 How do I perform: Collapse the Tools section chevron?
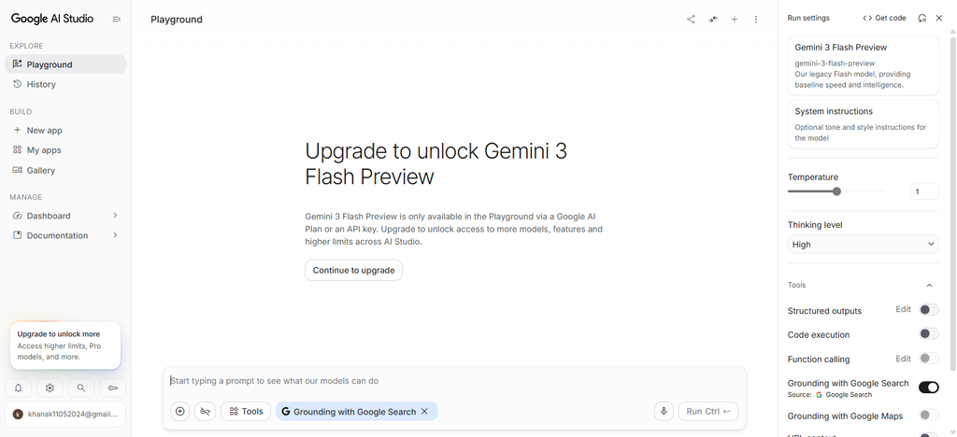(929, 285)
